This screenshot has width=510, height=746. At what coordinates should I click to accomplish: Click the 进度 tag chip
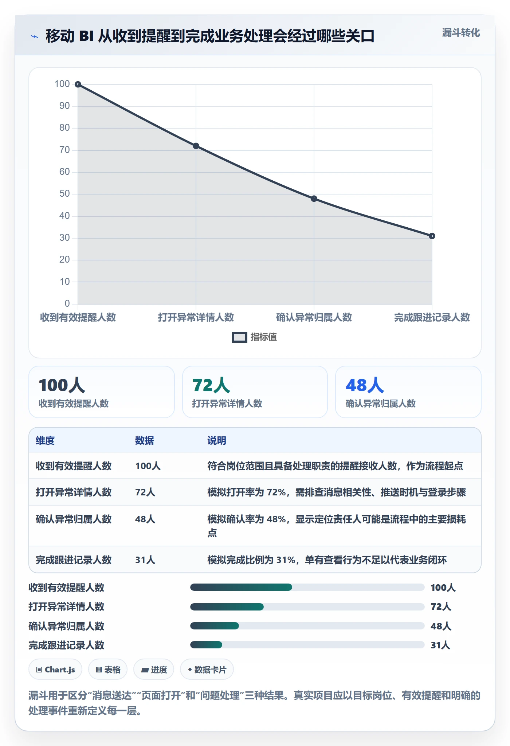tap(154, 670)
